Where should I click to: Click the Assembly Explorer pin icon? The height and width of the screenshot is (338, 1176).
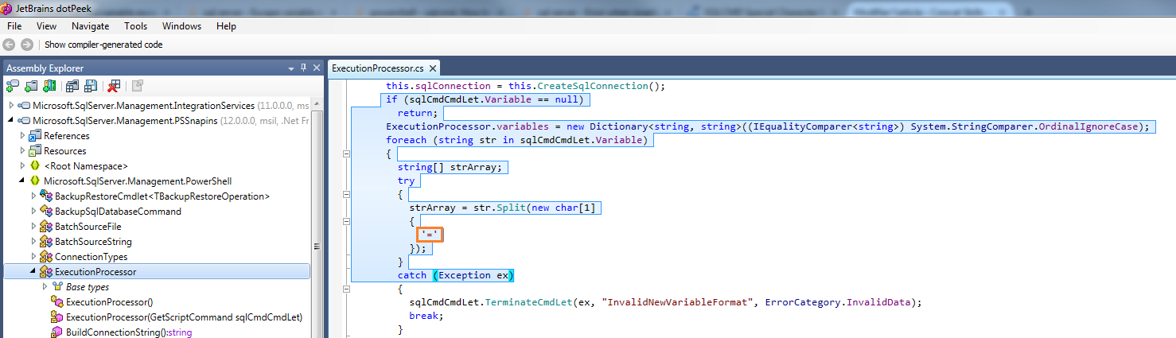(x=303, y=68)
